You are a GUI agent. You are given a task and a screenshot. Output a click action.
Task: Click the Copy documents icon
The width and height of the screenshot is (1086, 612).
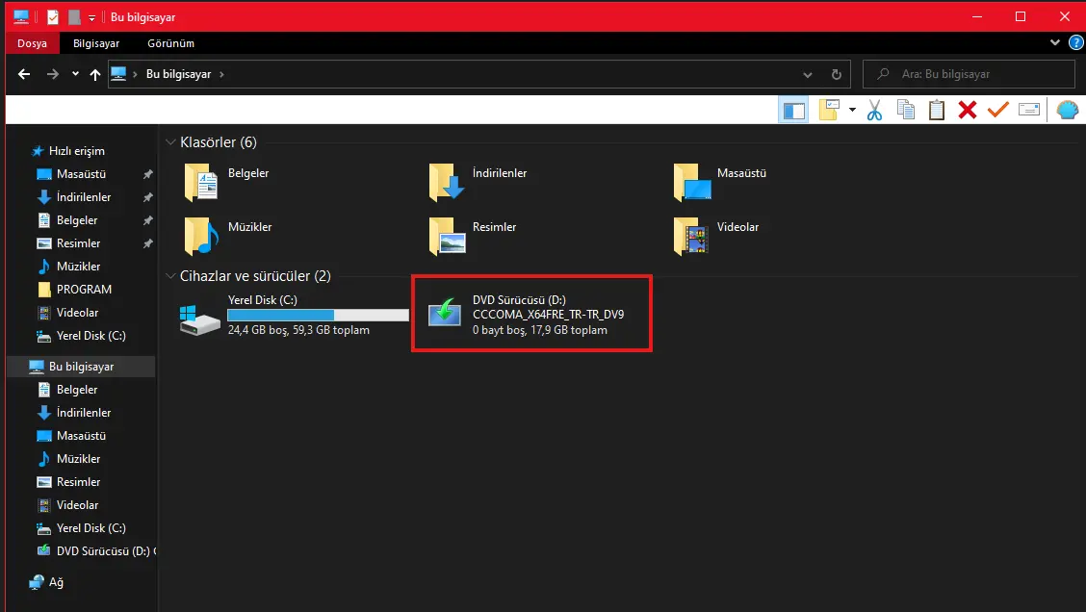[905, 110]
